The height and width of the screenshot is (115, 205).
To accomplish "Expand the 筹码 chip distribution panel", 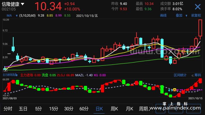I will 196,75.
